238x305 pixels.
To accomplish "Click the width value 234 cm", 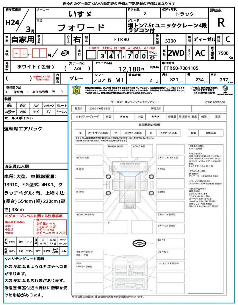I will pyautogui.click(x=202, y=80).
